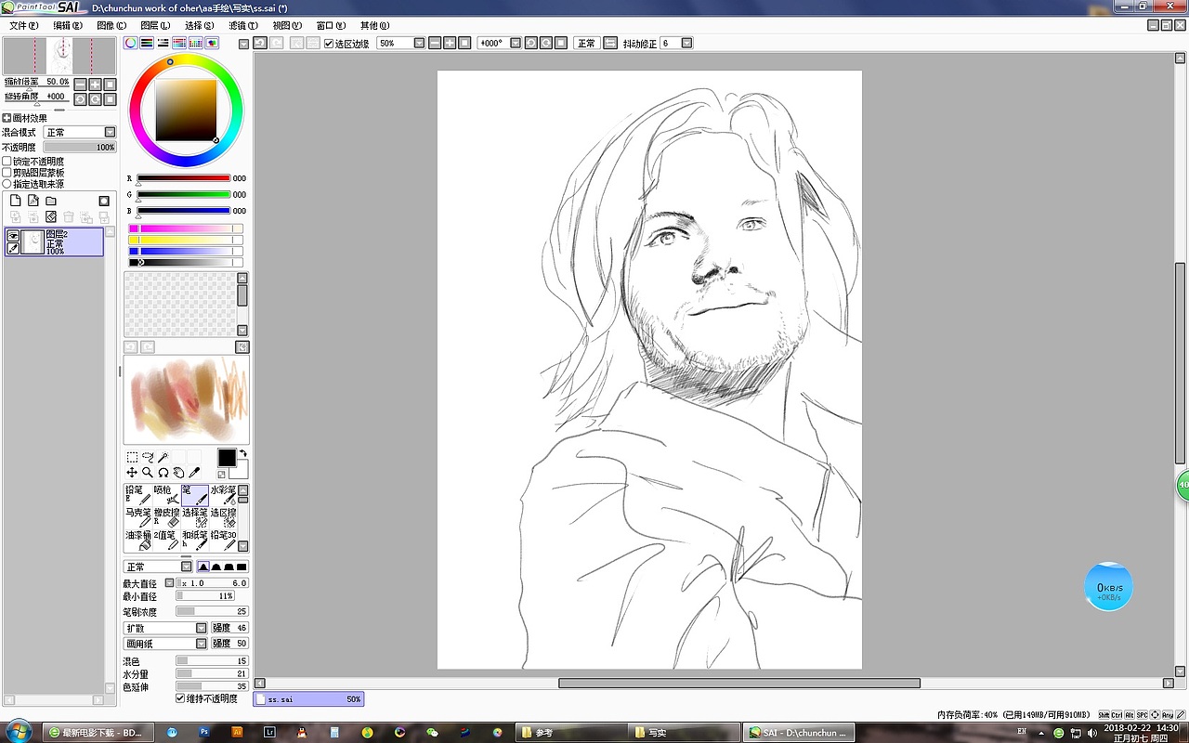The image size is (1189, 743).
Task: Select the 选择笔 selection pen tool
Action: pos(195,518)
